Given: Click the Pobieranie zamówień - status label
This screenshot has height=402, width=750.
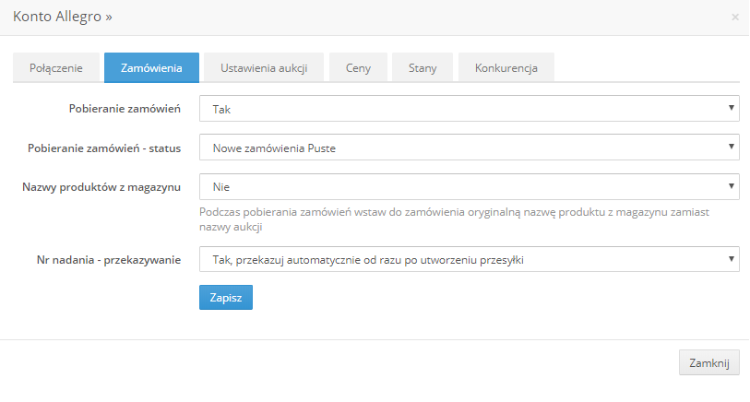Looking at the screenshot, I should tap(104, 148).
